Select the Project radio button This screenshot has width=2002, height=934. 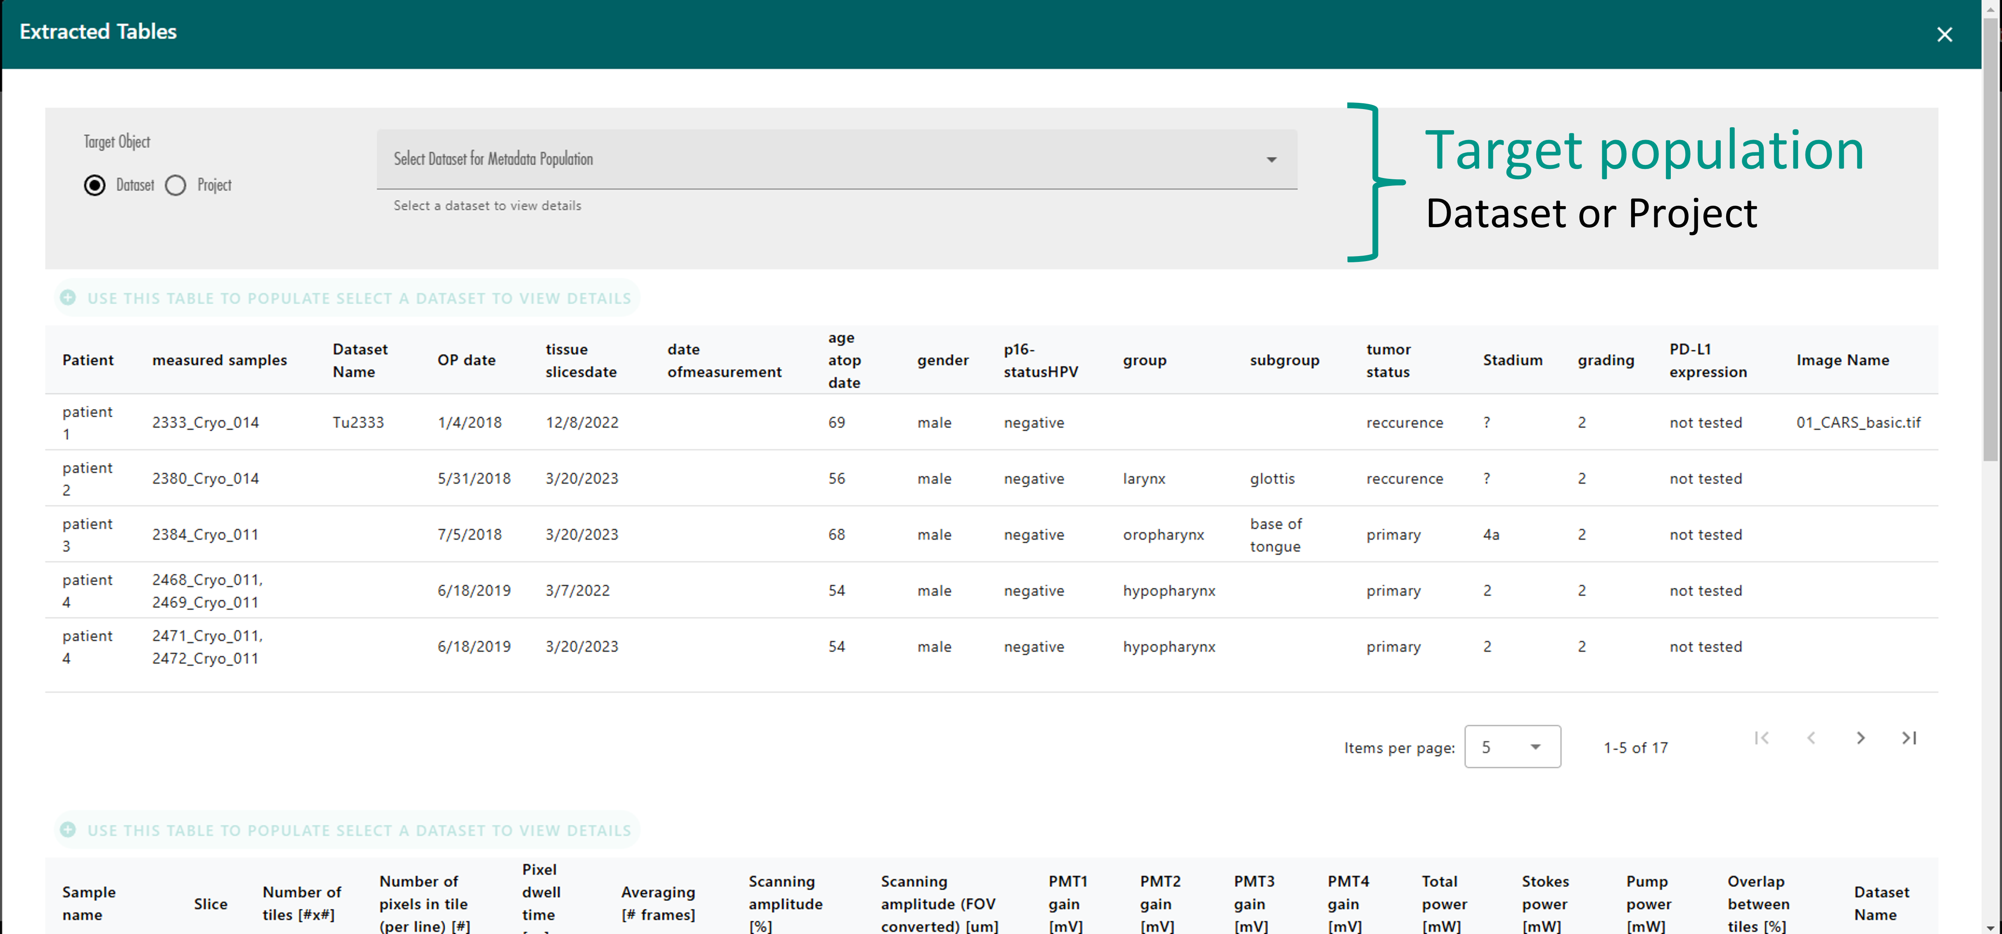coord(176,185)
